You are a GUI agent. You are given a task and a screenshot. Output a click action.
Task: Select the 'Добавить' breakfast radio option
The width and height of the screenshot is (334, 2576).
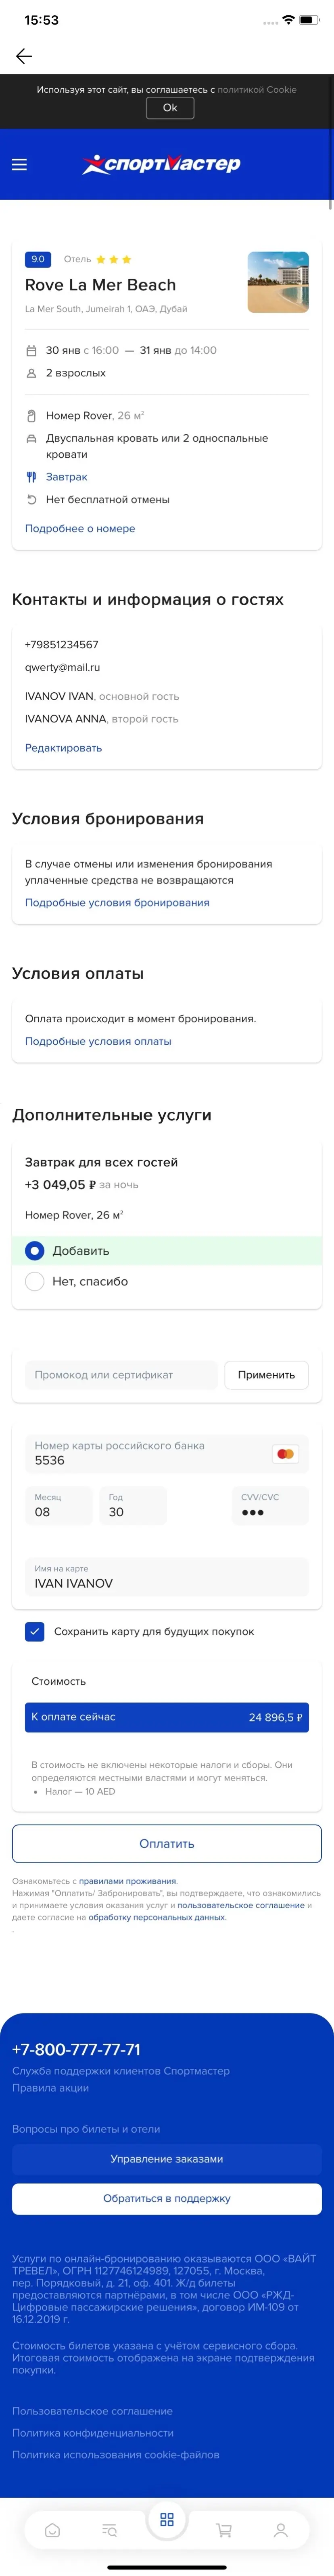(x=35, y=1250)
